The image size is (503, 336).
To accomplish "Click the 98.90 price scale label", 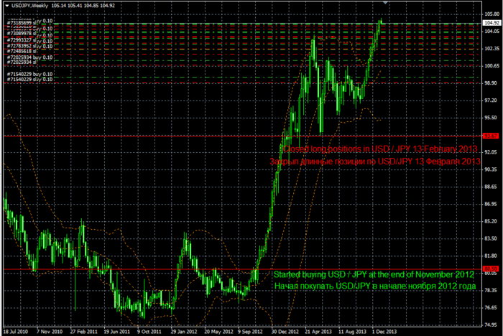I will coord(492,83).
